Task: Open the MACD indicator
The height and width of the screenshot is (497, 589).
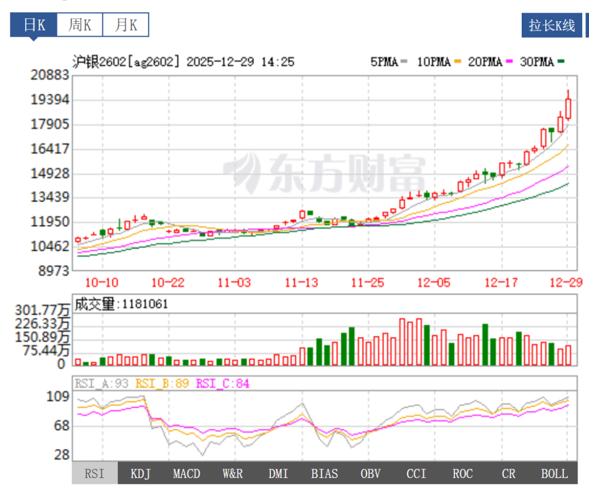Action: click(x=186, y=473)
